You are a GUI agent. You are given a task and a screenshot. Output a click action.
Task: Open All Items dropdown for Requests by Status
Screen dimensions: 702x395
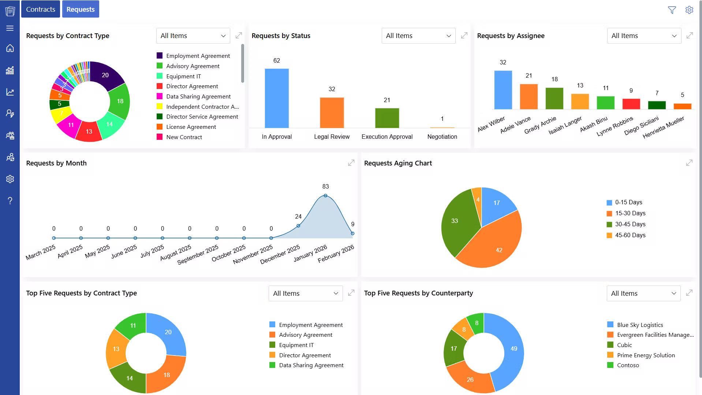click(x=418, y=36)
